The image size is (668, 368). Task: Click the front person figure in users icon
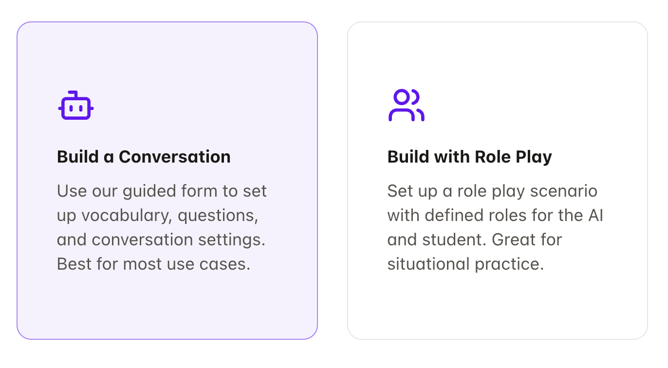pos(402,106)
